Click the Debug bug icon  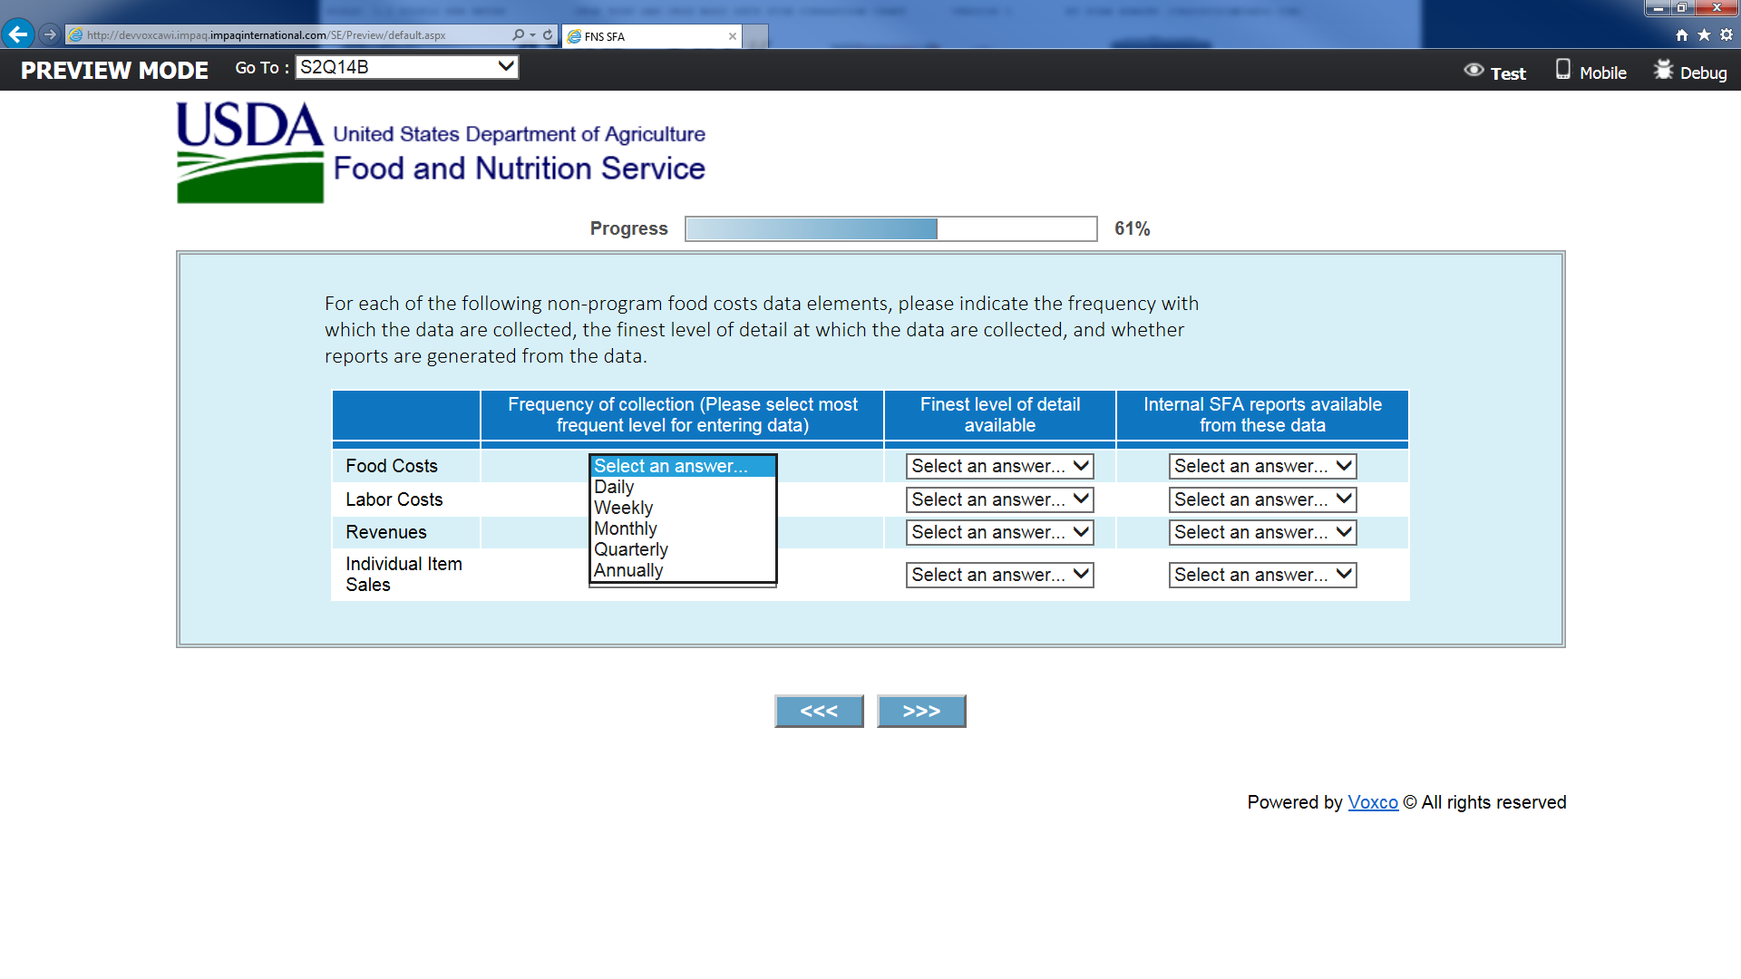[1663, 71]
